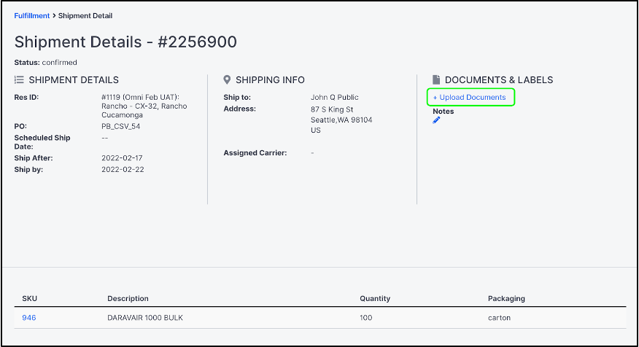Select the Shipment Detail breadcrumb text
The height and width of the screenshot is (347, 639).
[x=85, y=16]
